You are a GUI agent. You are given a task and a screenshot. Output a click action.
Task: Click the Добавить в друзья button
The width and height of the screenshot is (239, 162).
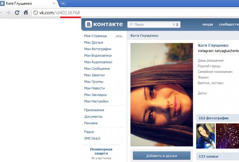pyautogui.click(x=161, y=156)
